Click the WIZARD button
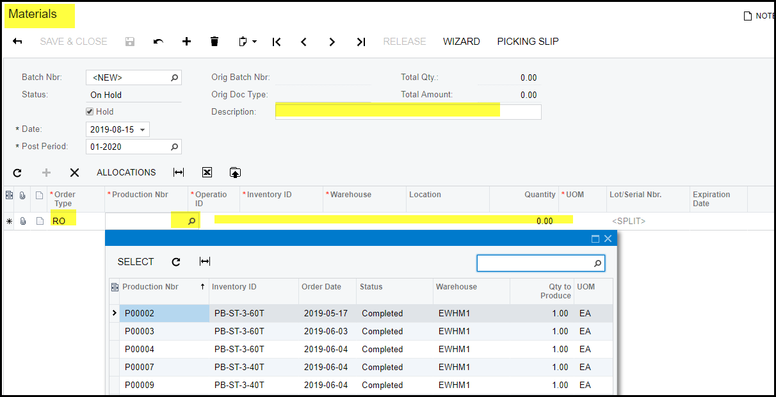 coord(461,42)
